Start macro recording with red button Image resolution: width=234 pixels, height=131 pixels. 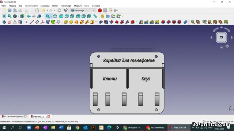(x=100, y=11)
